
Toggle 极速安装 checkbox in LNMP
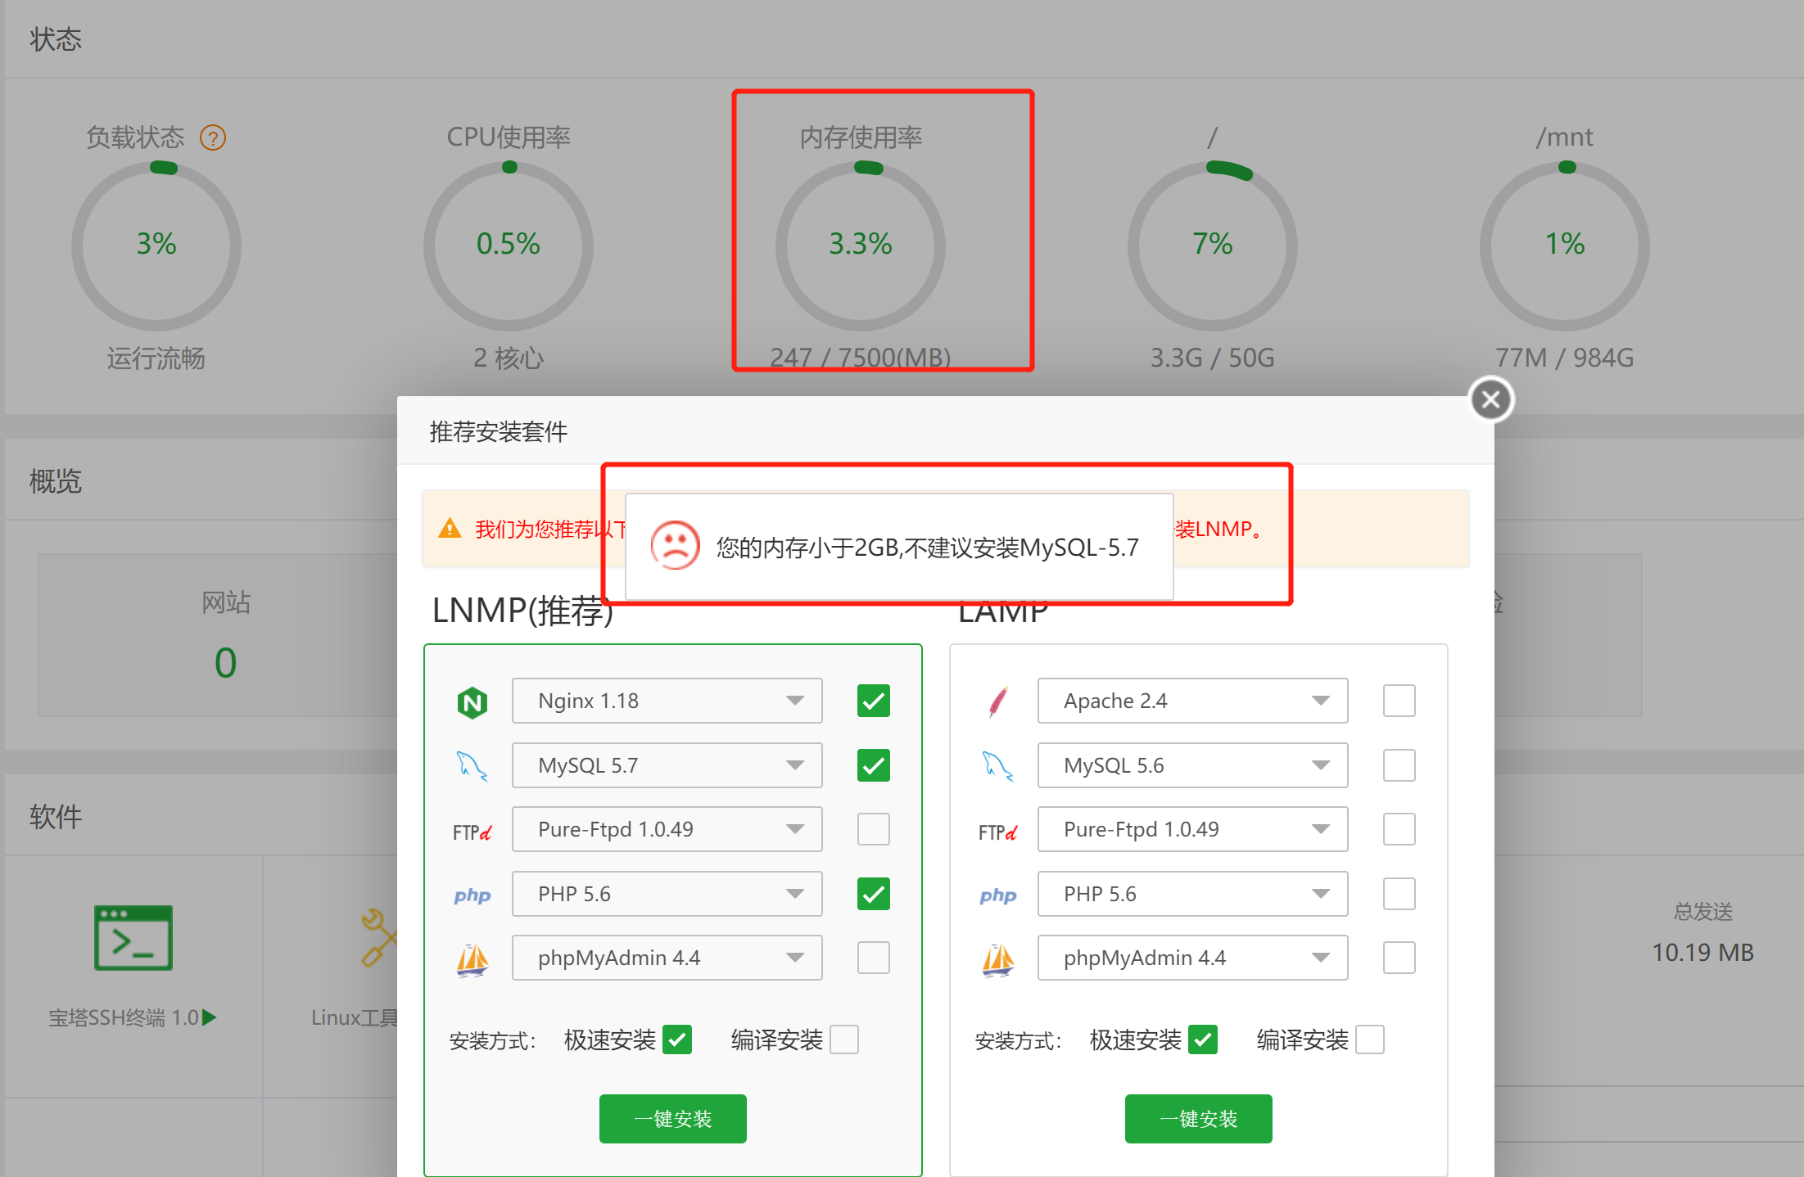[x=677, y=1039]
